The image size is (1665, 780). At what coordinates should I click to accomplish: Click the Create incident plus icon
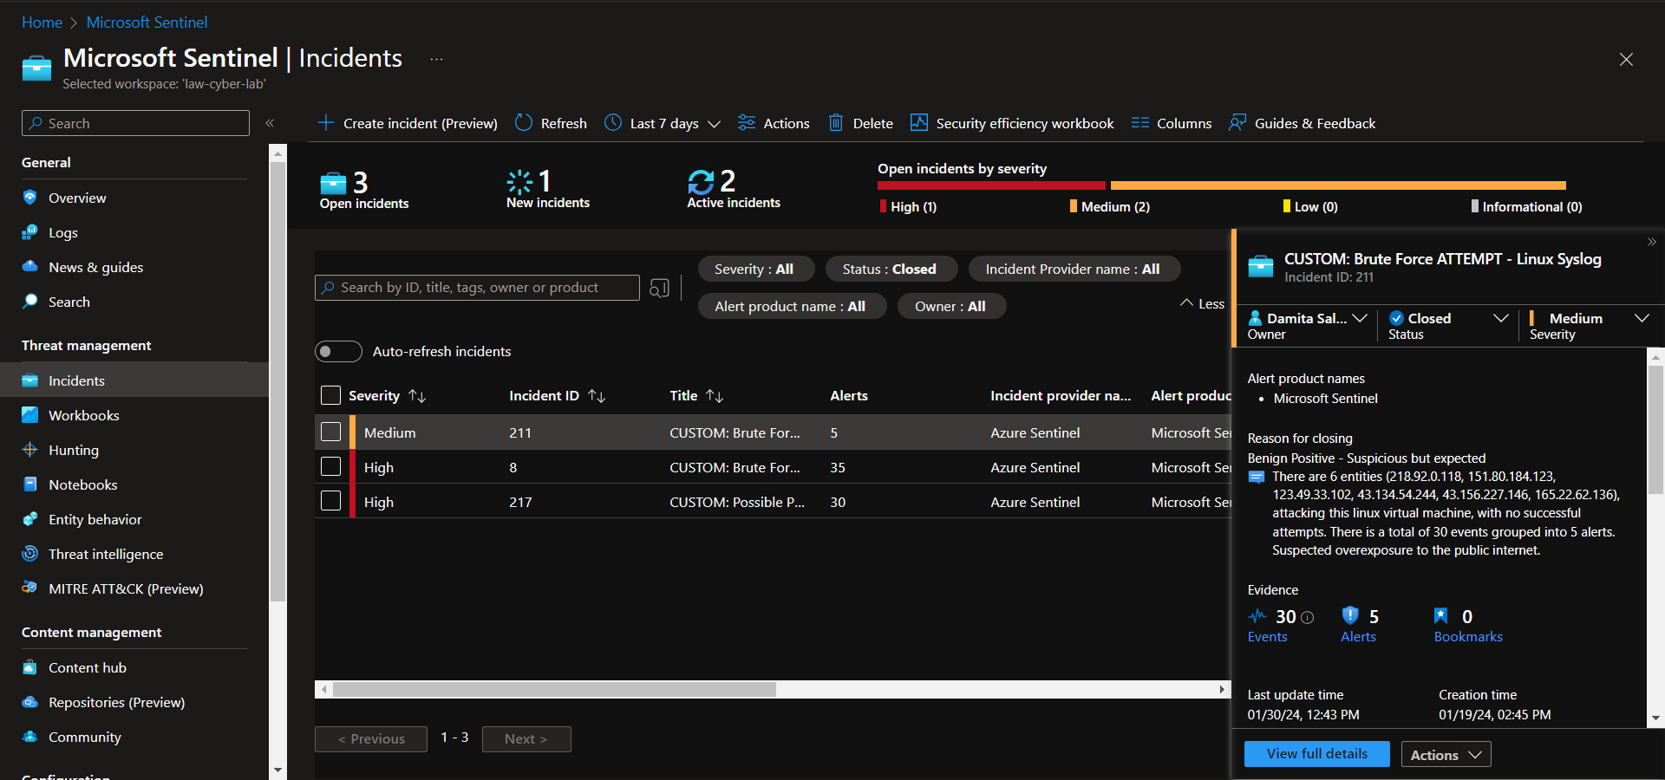point(326,123)
